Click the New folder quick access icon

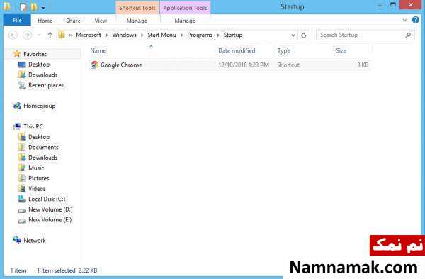click(34, 7)
